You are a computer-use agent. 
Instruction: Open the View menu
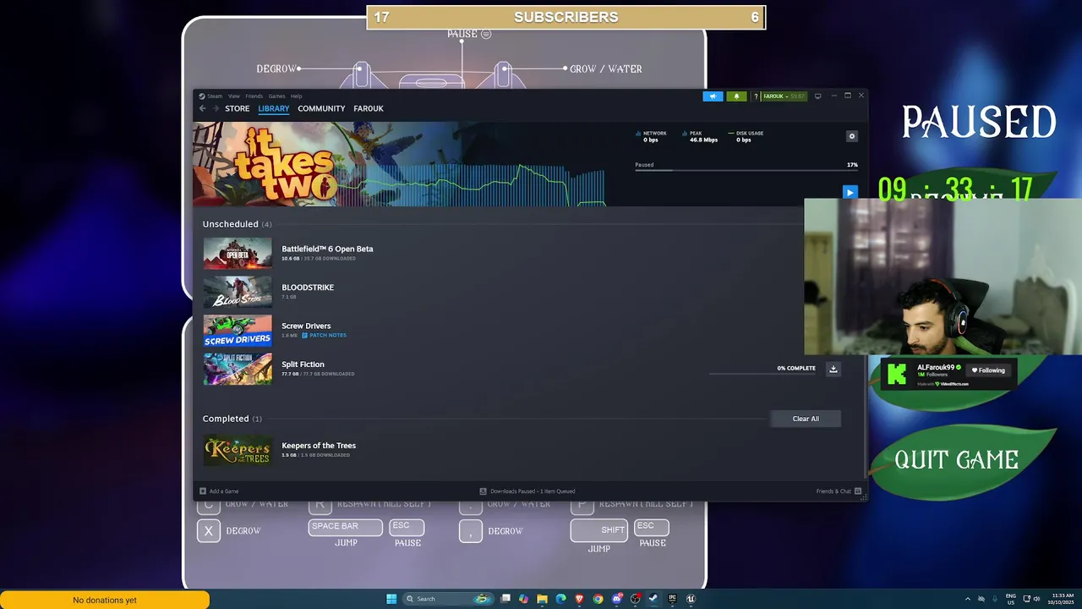(x=234, y=96)
